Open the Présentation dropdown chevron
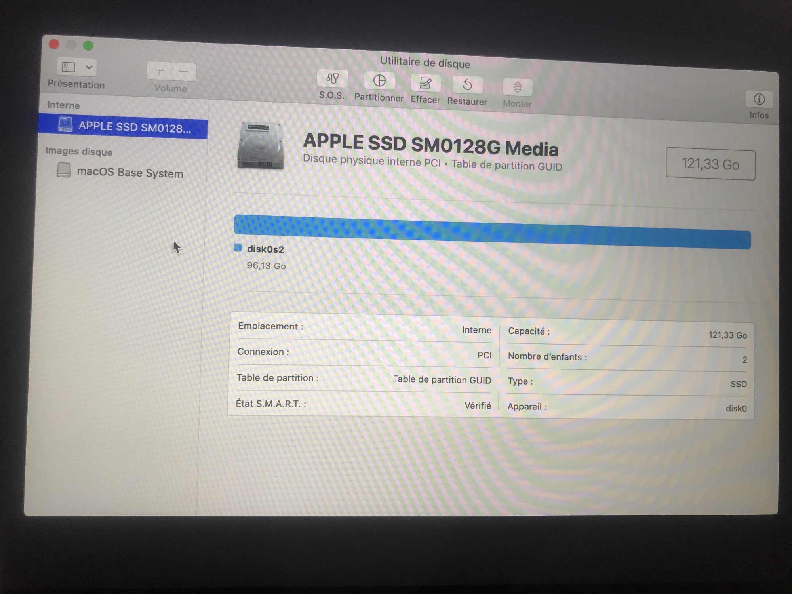Image resolution: width=792 pixels, height=594 pixels. coord(89,67)
